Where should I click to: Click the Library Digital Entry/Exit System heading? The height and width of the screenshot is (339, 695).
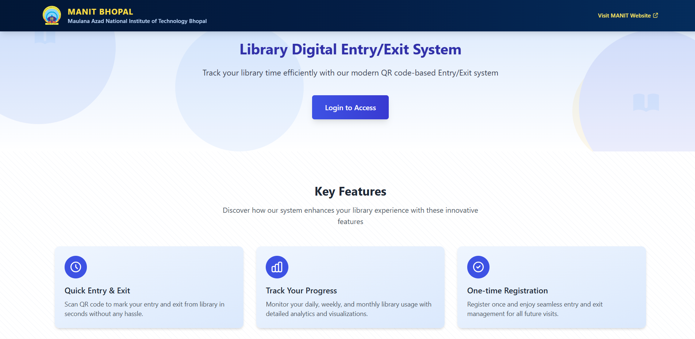[350, 50]
